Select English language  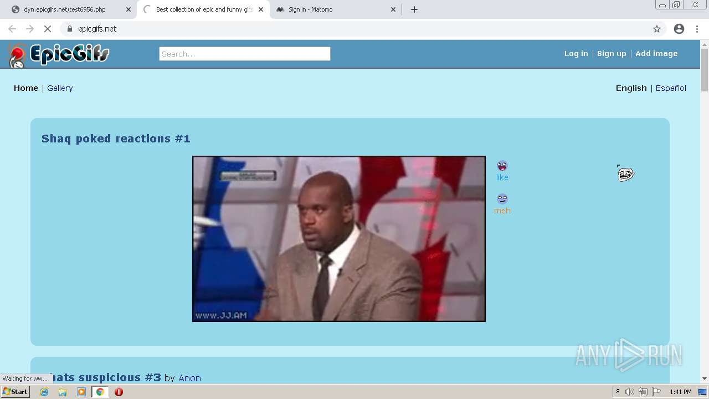631,88
